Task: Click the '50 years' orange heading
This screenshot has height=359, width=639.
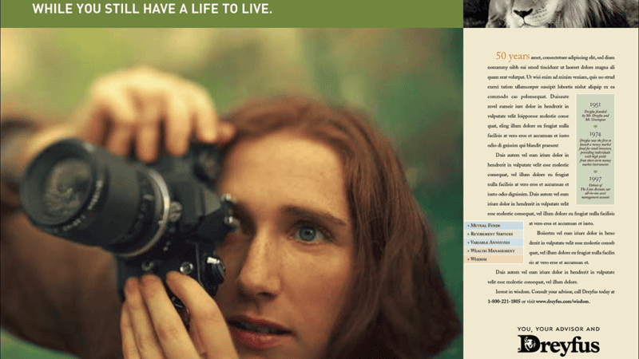Action: point(512,56)
